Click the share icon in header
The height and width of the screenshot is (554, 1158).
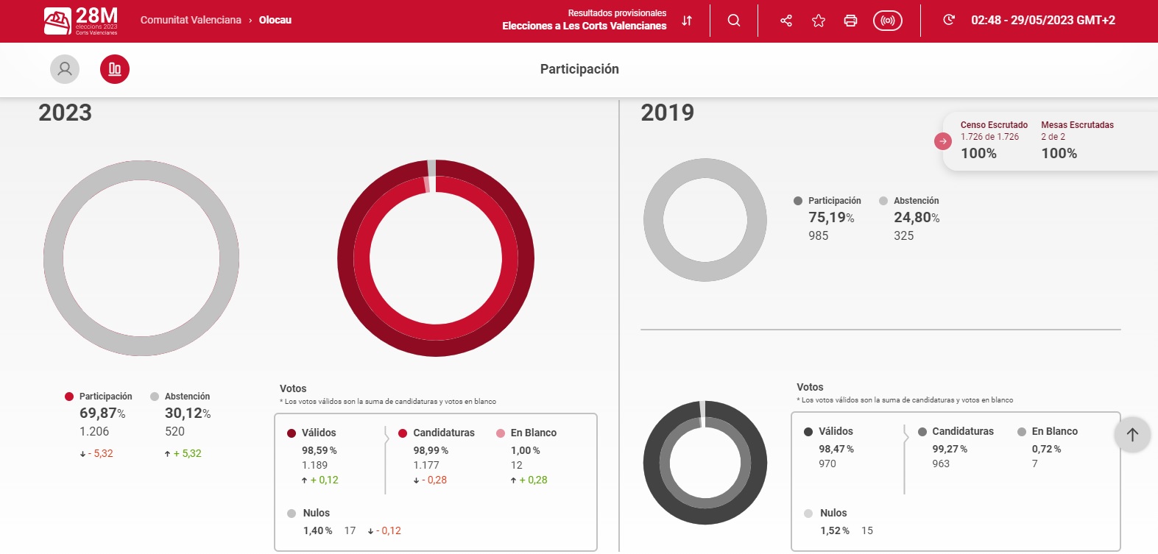786,21
